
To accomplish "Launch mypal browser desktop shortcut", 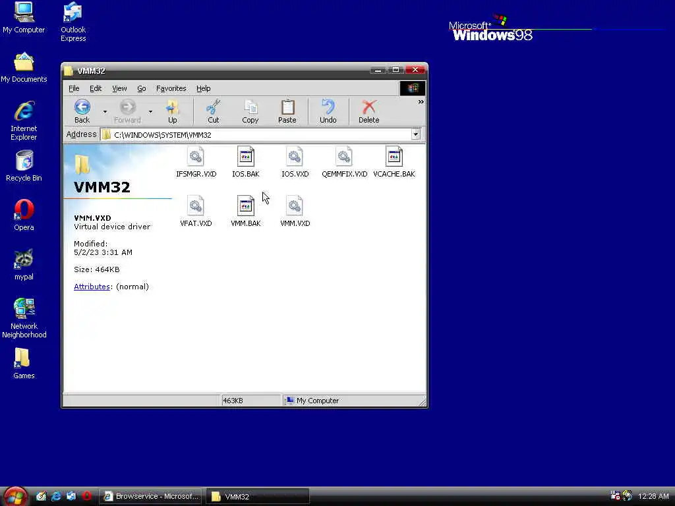I will 24,265.
